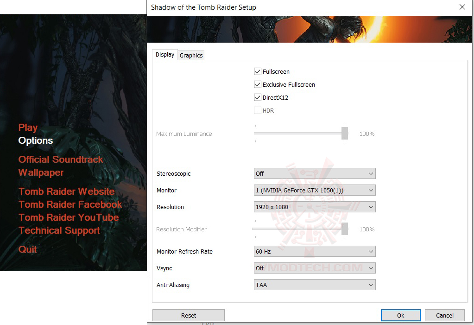Open the Stereoscopic dropdown
Viewport: 474px width, 325px height.
315,174
